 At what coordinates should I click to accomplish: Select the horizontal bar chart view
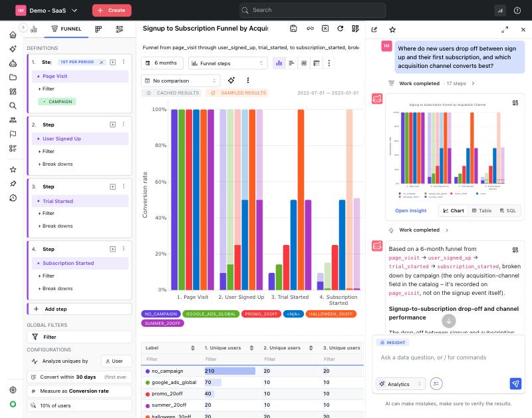point(291,63)
